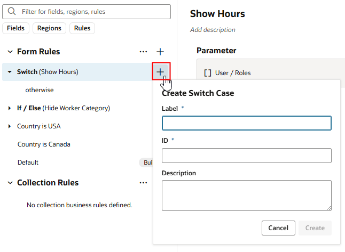Open Form Rules more options menu
Screen dimensions: 345x252
point(143,52)
